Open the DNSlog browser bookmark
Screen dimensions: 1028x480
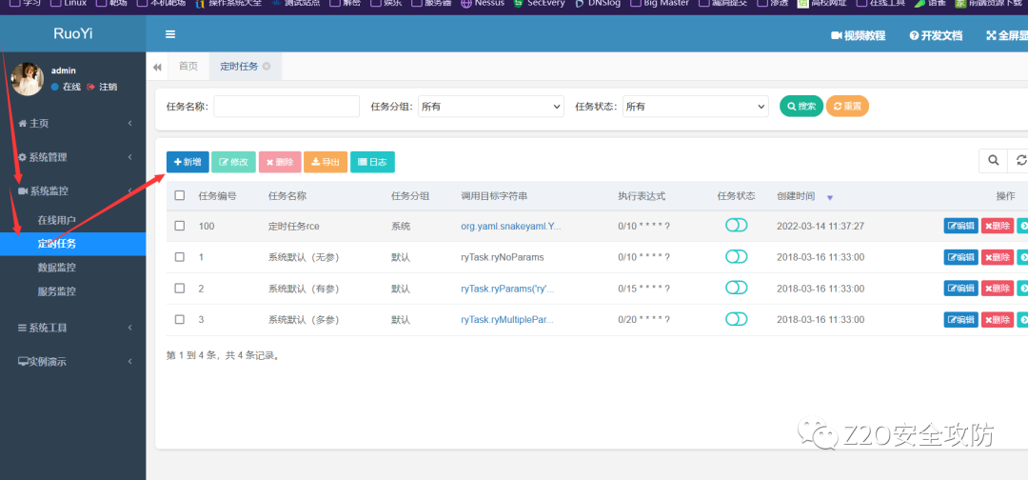[x=597, y=3]
